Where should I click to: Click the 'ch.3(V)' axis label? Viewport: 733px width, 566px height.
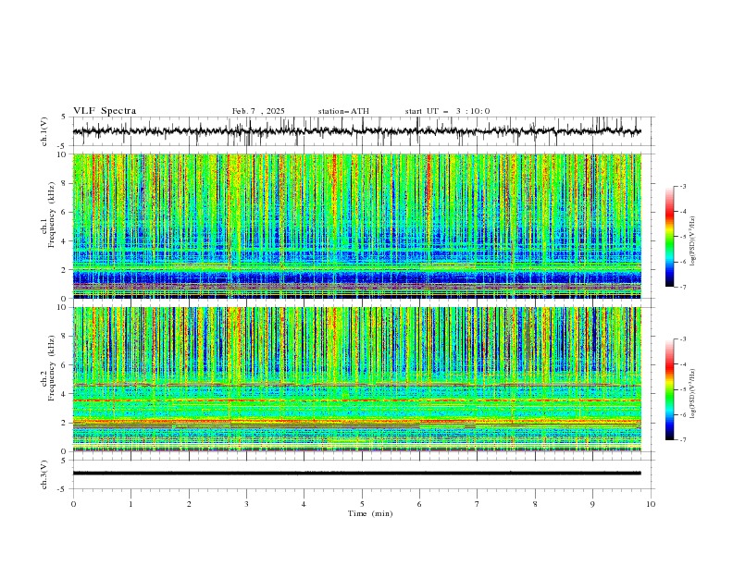coord(44,474)
